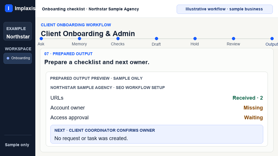This screenshot has height=156, width=278.
Task: Click the Ask step label
Action: point(41,44)
